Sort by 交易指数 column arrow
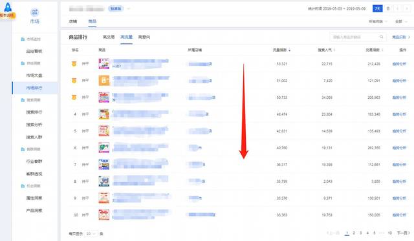This screenshot has height=241, width=414. click(x=382, y=50)
